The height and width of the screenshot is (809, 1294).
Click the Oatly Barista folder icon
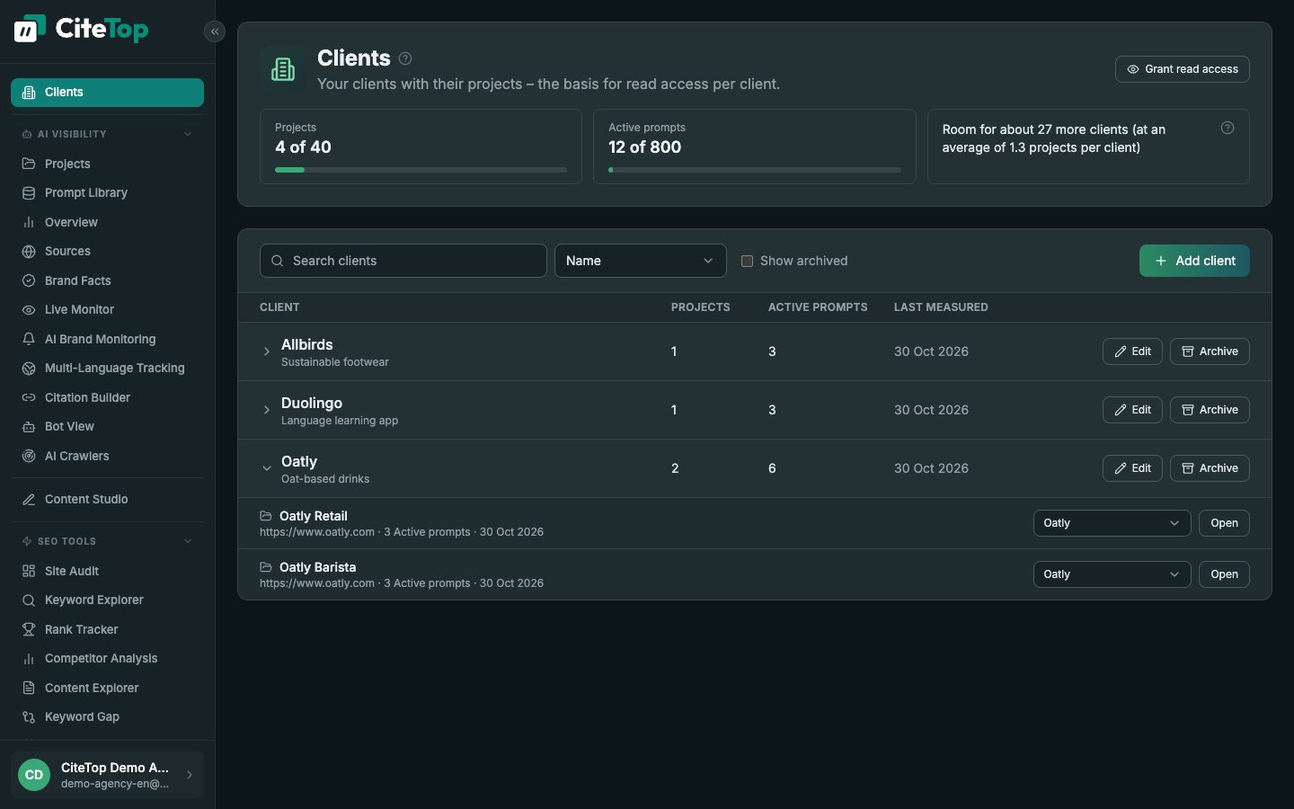pos(266,567)
